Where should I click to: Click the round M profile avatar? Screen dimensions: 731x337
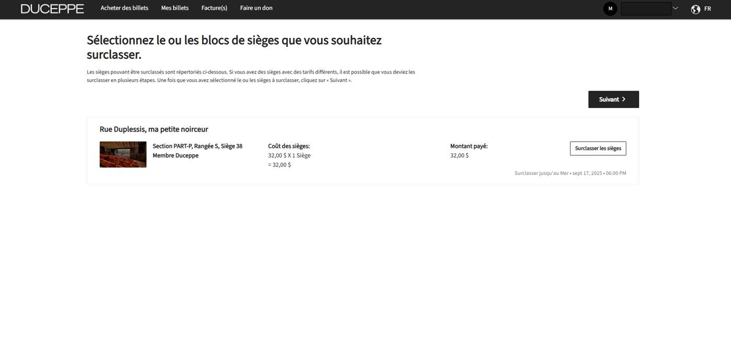pos(610,9)
